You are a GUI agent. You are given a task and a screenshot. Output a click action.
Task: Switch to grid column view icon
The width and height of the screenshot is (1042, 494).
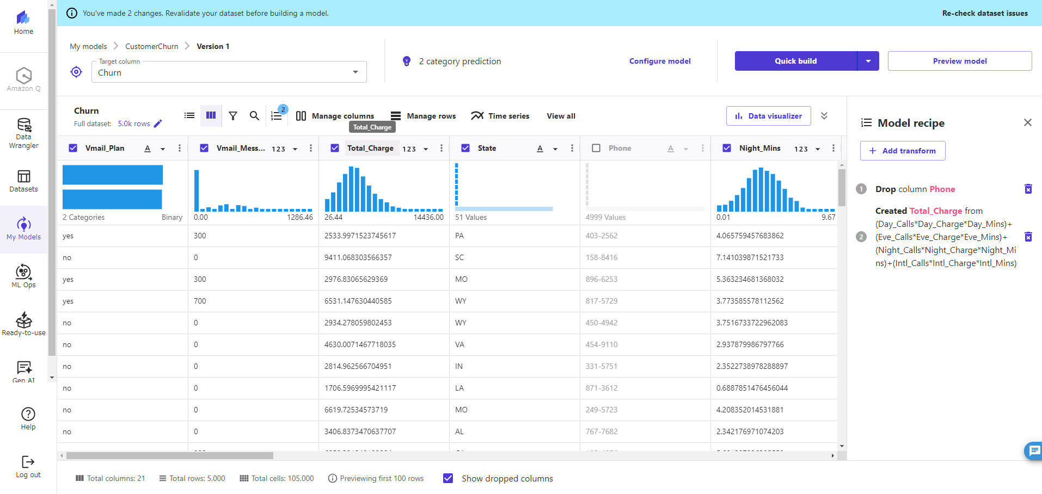(211, 115)
